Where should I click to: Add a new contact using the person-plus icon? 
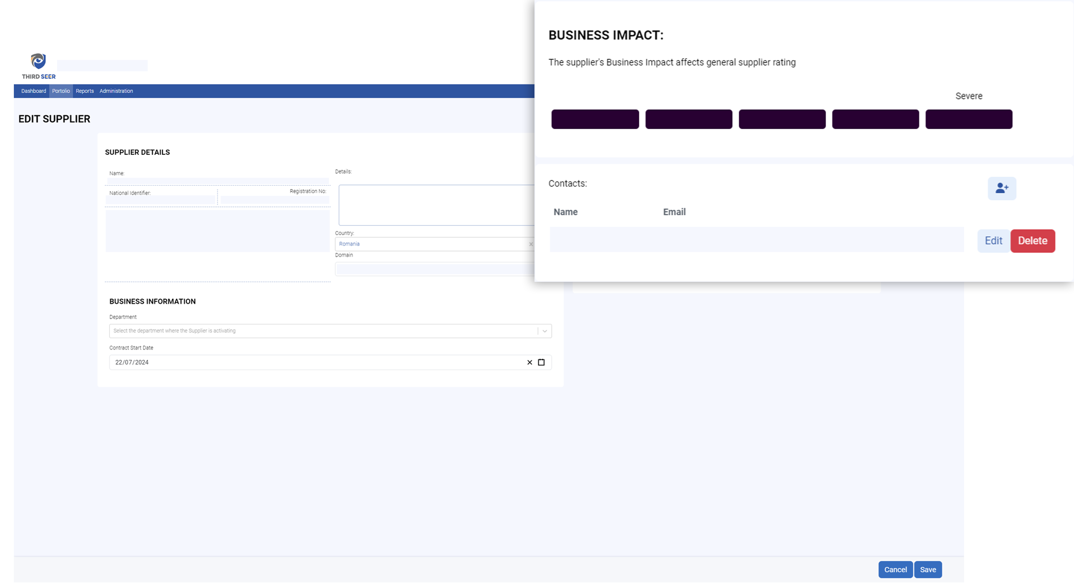pos(1001,188)
